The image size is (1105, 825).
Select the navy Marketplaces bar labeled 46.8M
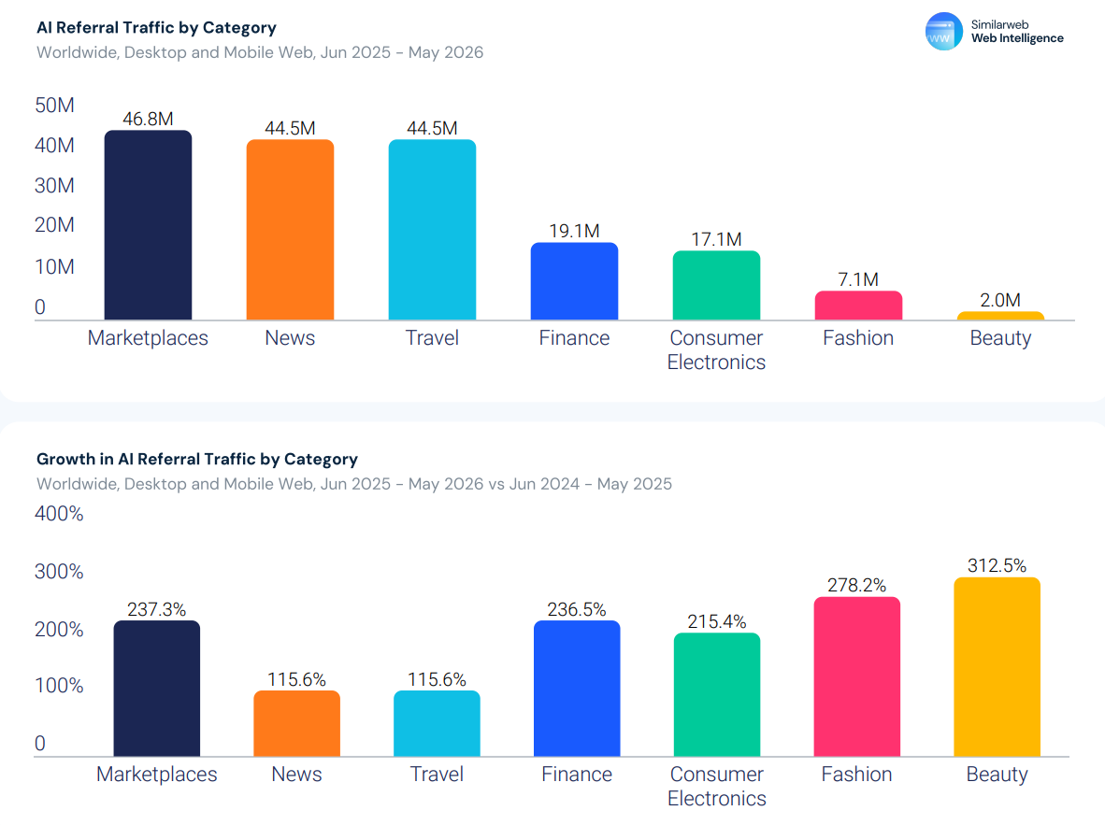[x=148, y=225]
